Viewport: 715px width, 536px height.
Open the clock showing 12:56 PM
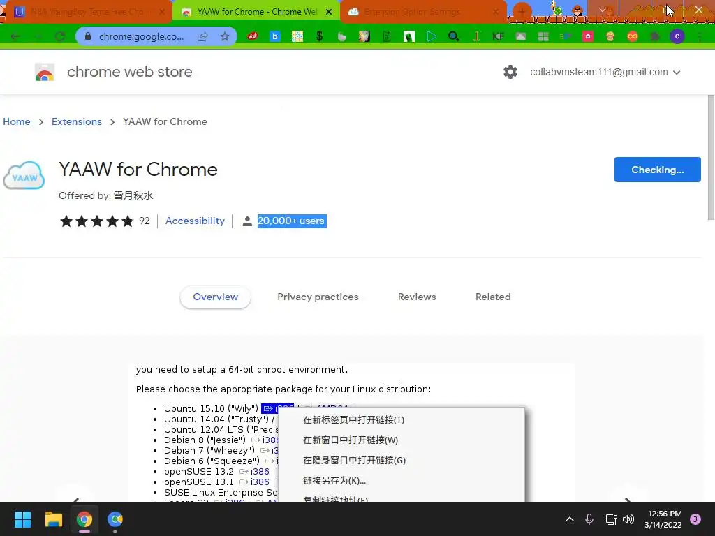pos(663,519)
